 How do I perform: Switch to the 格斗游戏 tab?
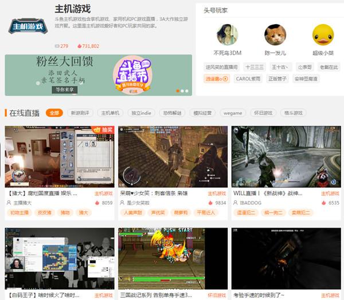[294, 113]
